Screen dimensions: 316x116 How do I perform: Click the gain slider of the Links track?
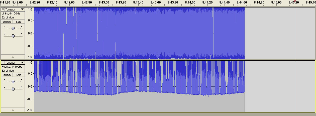[13, 28]
